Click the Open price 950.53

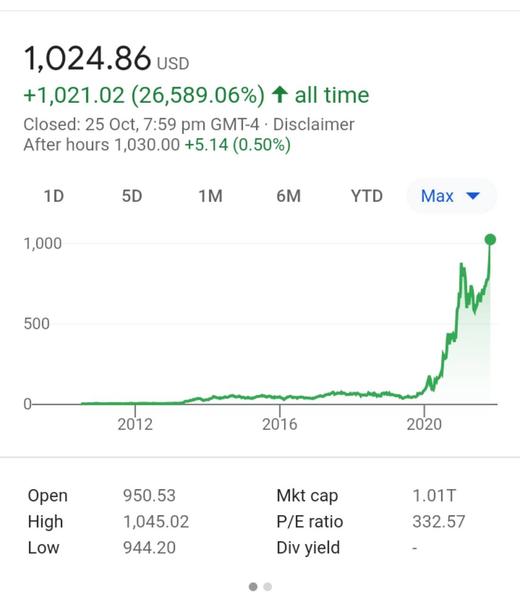tap(149, 496)
